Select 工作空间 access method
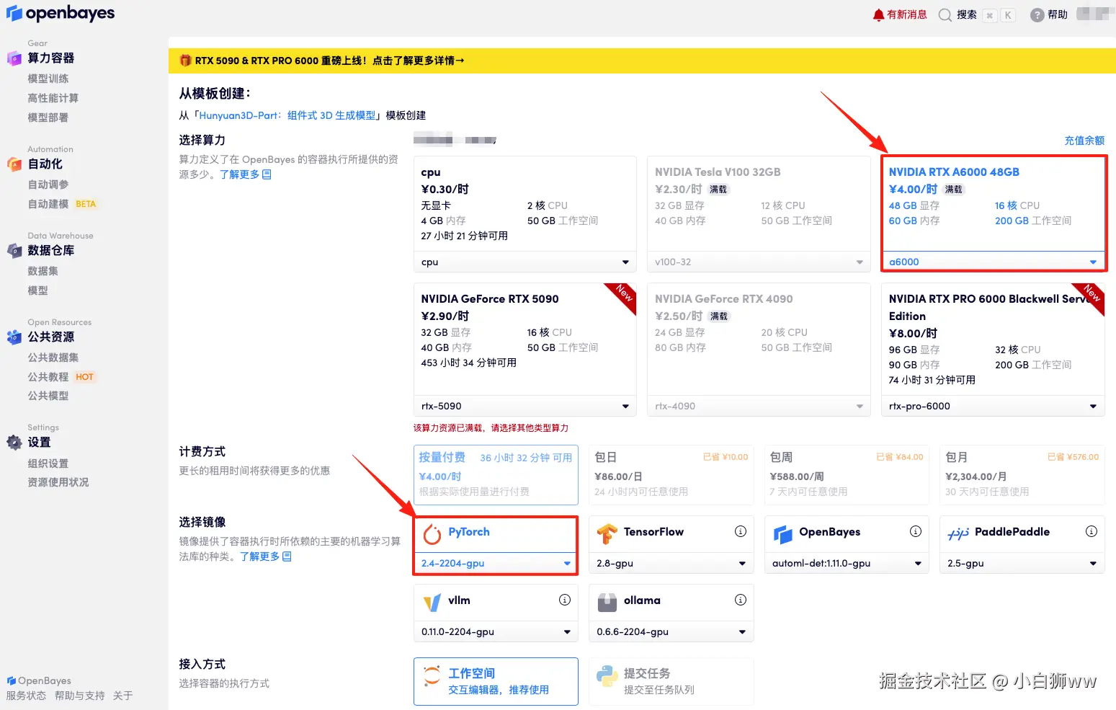This screenshot has height=710, width=1116. [x=496, y=681]
